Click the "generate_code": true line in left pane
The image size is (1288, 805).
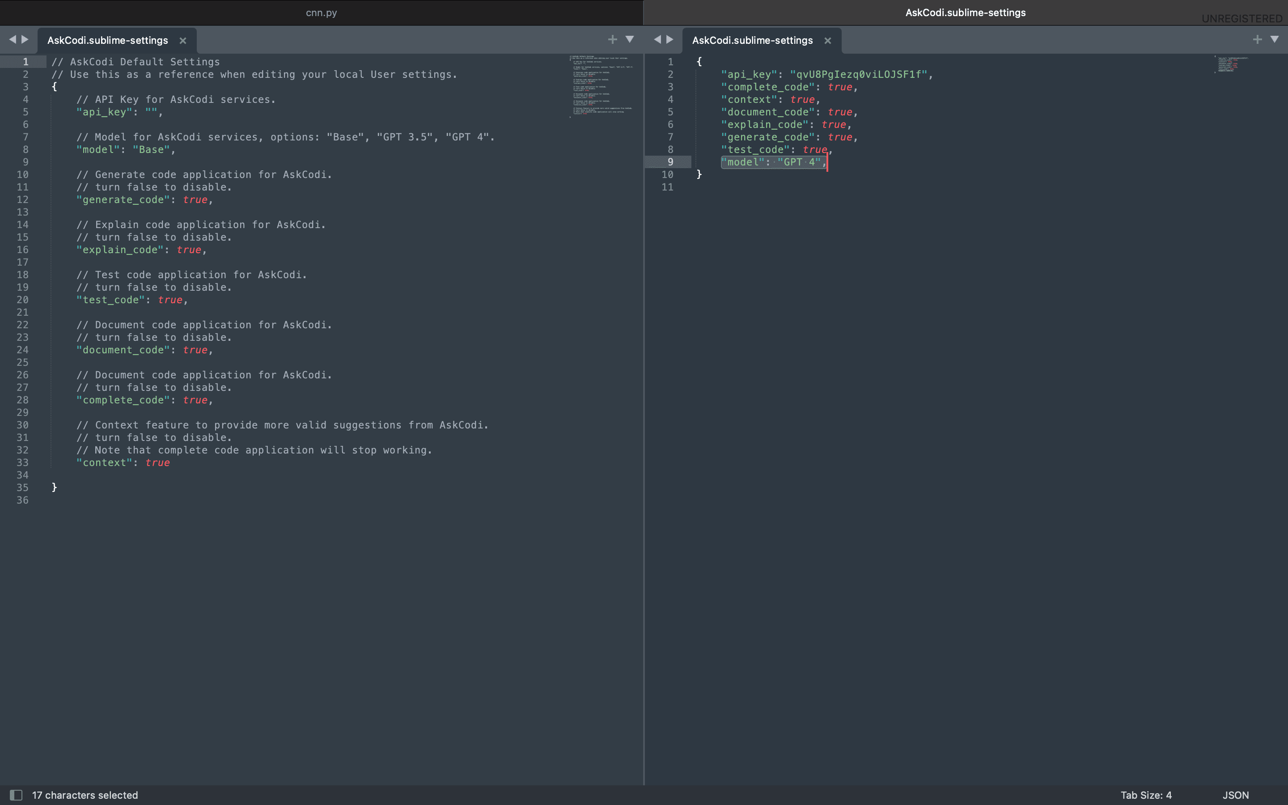(x=144, y=199)
